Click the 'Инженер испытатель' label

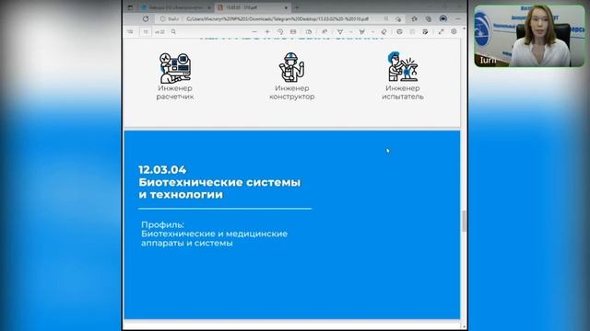(x=403, y=92)
